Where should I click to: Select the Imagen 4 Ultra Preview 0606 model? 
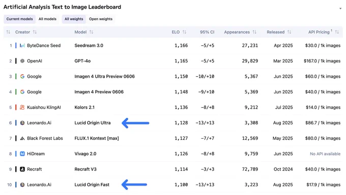(x=105, y=77)
